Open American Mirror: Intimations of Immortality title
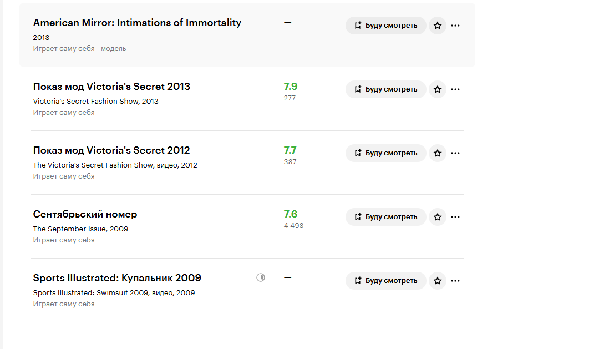 point(137,23)
